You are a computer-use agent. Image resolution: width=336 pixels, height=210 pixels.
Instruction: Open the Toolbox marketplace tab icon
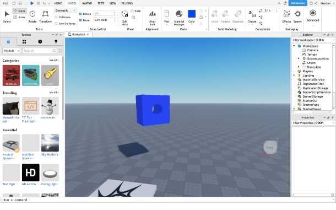point(8,41)
